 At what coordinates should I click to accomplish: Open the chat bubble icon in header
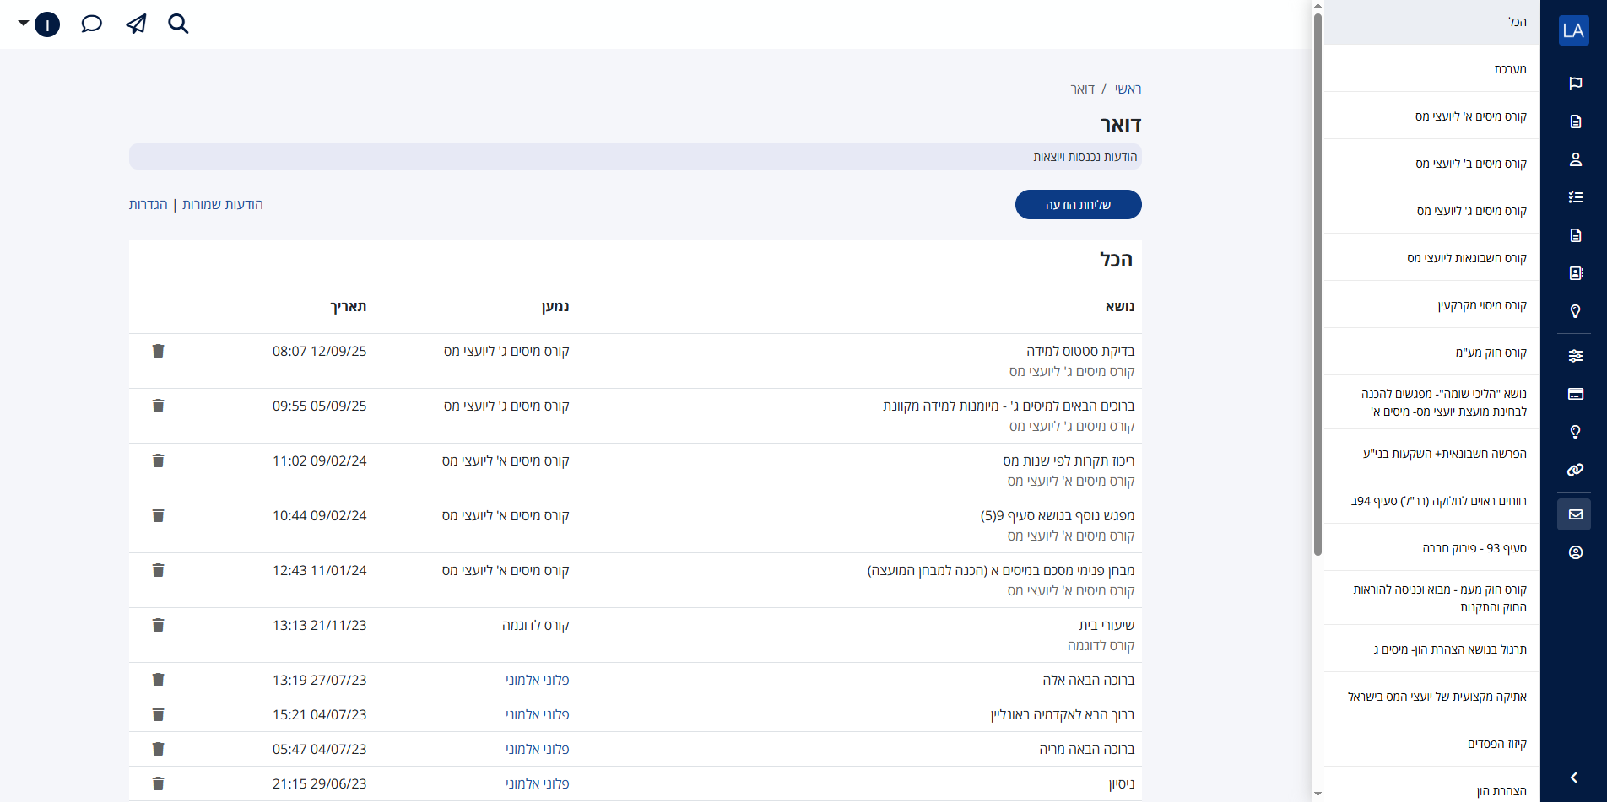coord(91,24)
